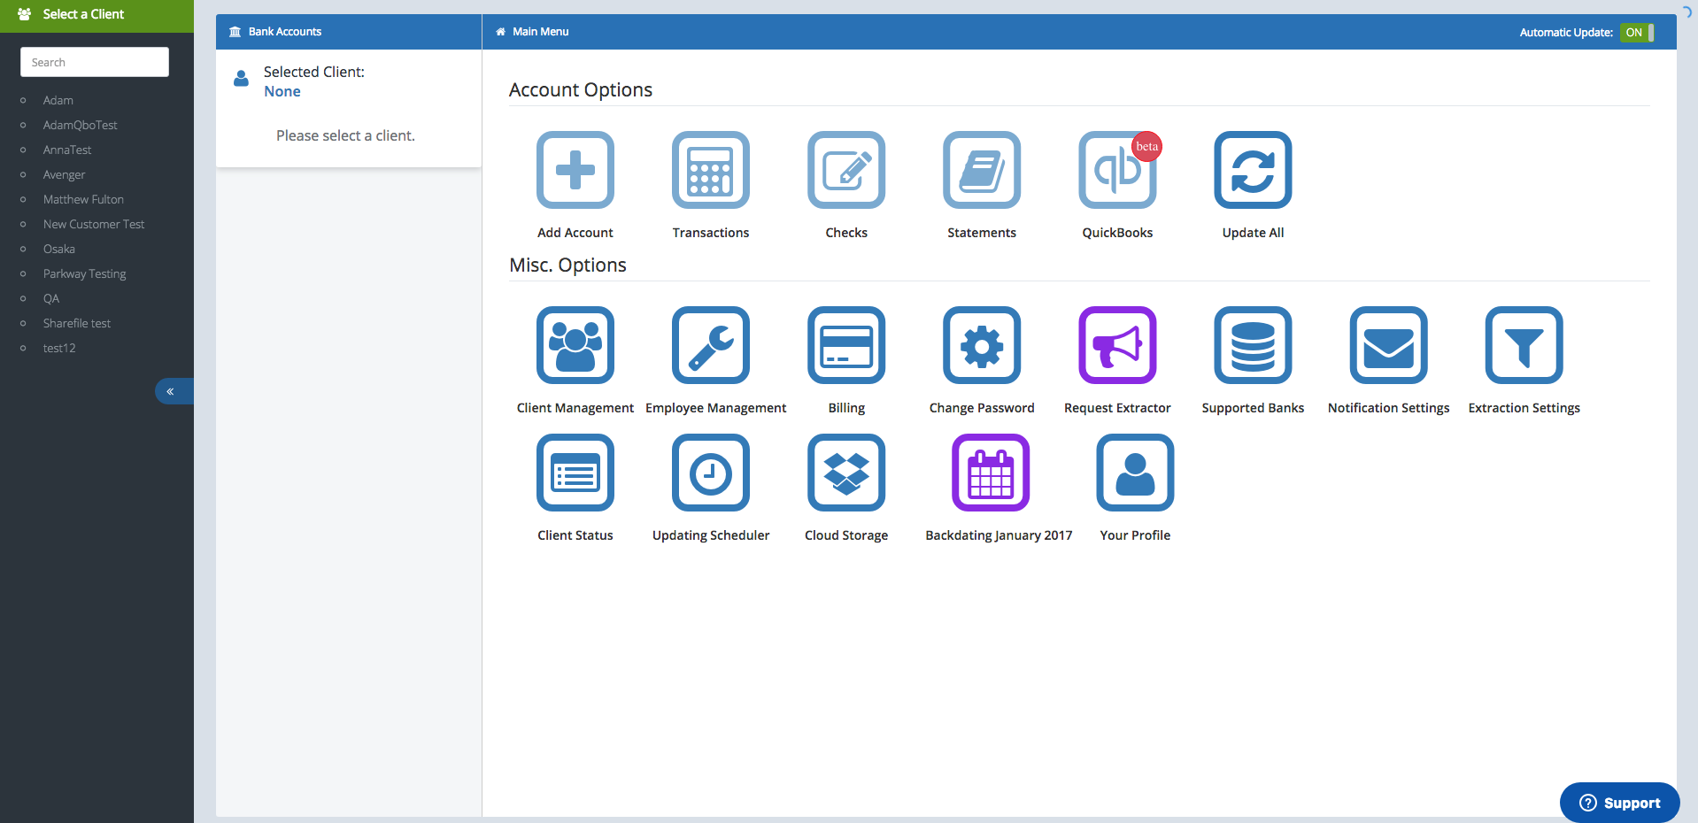1698x823 pixels.
Task: Open the Updating Scheduler clock icon
Action: tap(710, 473)
